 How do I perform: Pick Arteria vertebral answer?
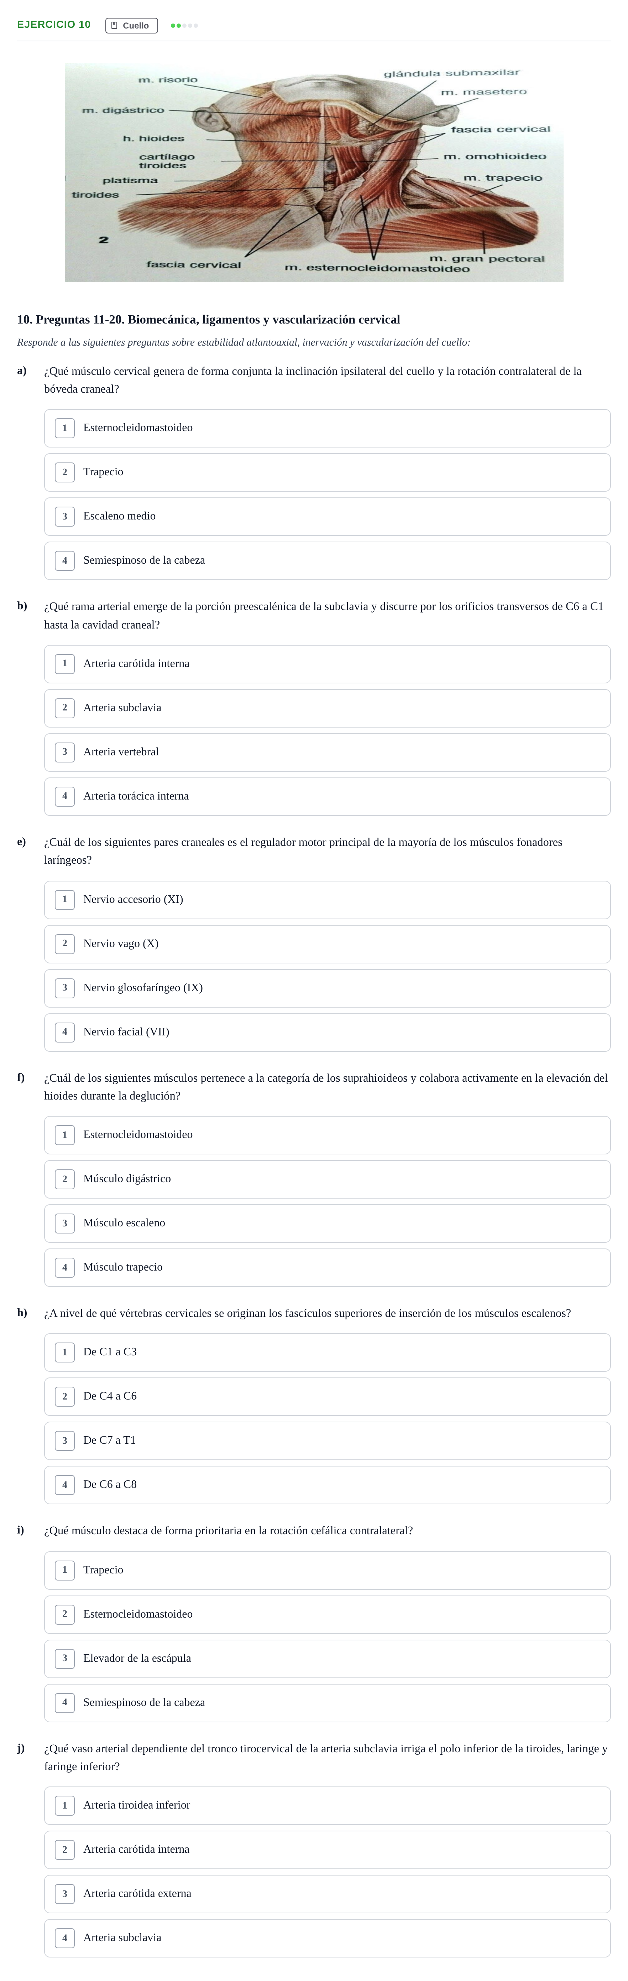click(328, 752)
